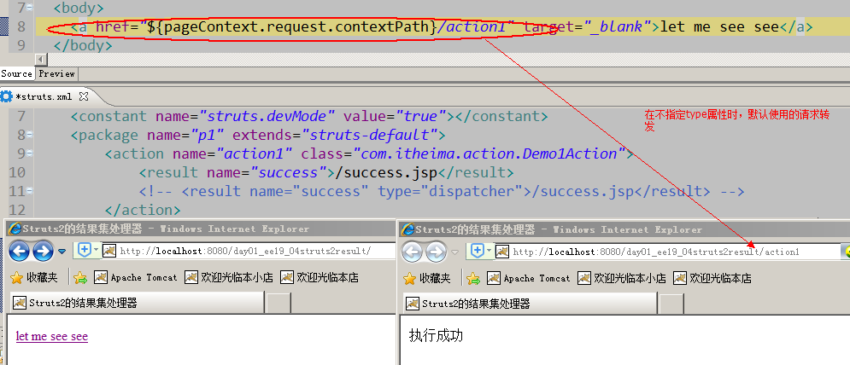850x365 pixels.
Task: Collapse body tag fold at line 7
Action: pos(29,9)
